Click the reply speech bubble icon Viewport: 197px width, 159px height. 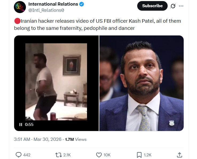click(19, 155)
